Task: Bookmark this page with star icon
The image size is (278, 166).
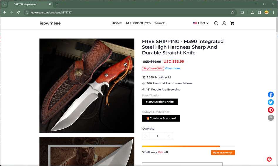Action: [232, 13]
